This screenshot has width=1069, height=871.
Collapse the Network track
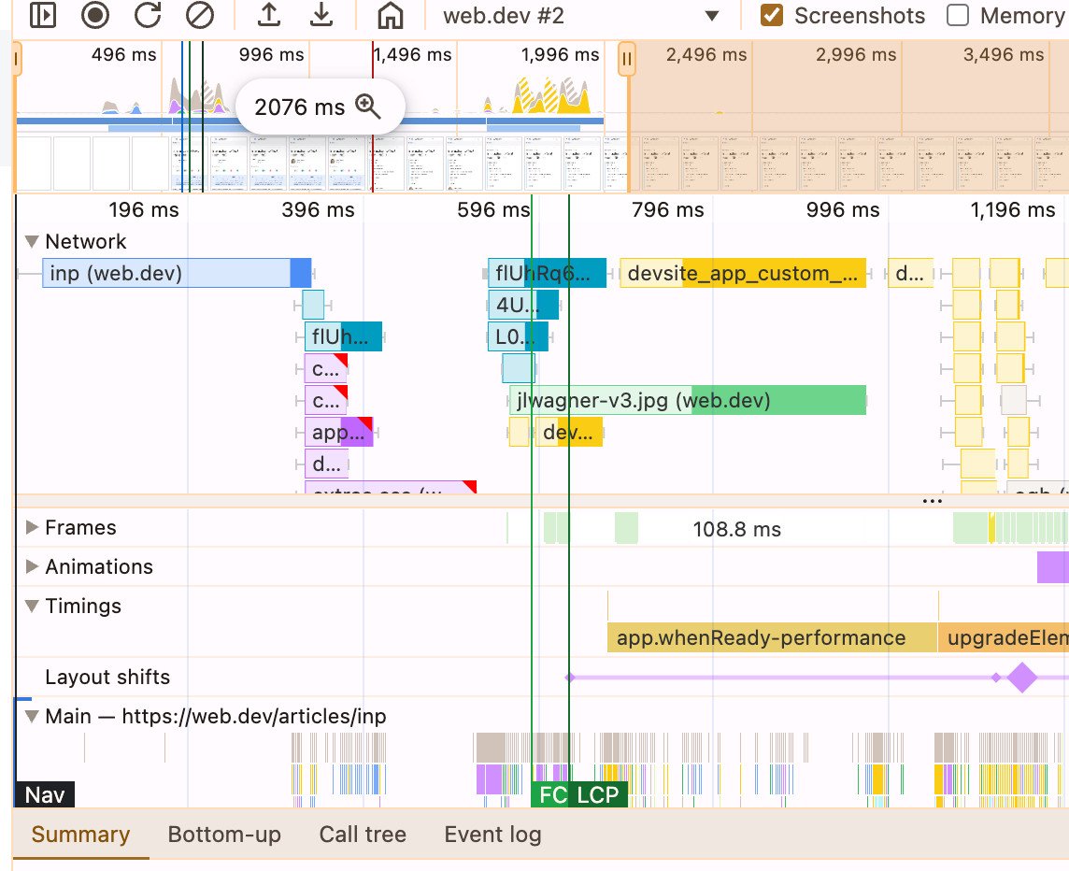point(32,241)
